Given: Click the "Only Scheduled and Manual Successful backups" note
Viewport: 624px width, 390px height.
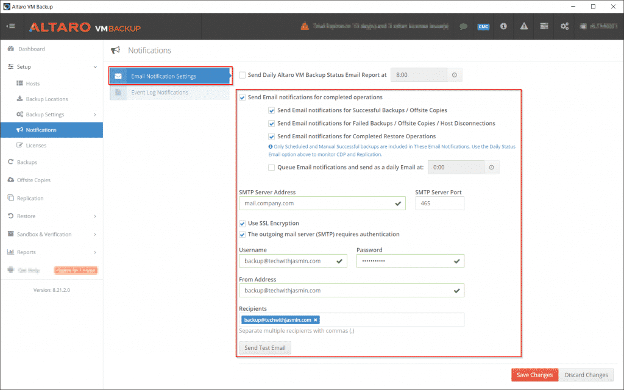Looking at the screenshot, I should pos(392,151).
